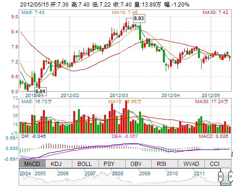This screenshot has height=187, width=233.
Task: Click the tallest red volume bar
Action: pyautogui.click(x=126, y=117)
